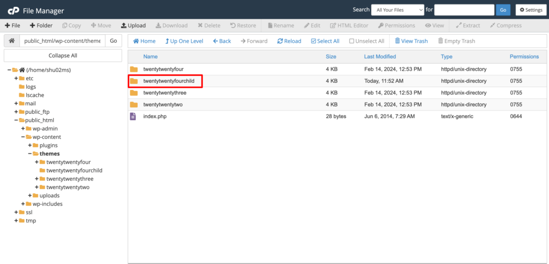The width and height of the screenshot is (549, 264).
Task: Sort by Size column header
Action: tap(331, 57)
